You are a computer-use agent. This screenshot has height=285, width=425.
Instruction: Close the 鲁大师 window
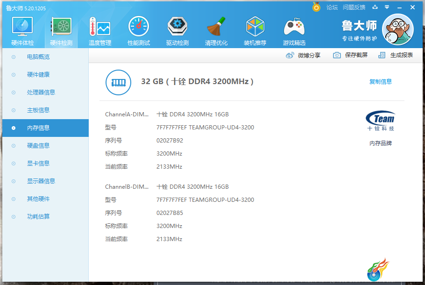pos(412,7)
